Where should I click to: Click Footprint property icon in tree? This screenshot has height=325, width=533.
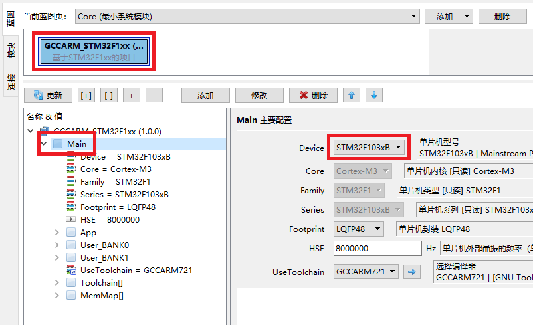click(70, 207)
